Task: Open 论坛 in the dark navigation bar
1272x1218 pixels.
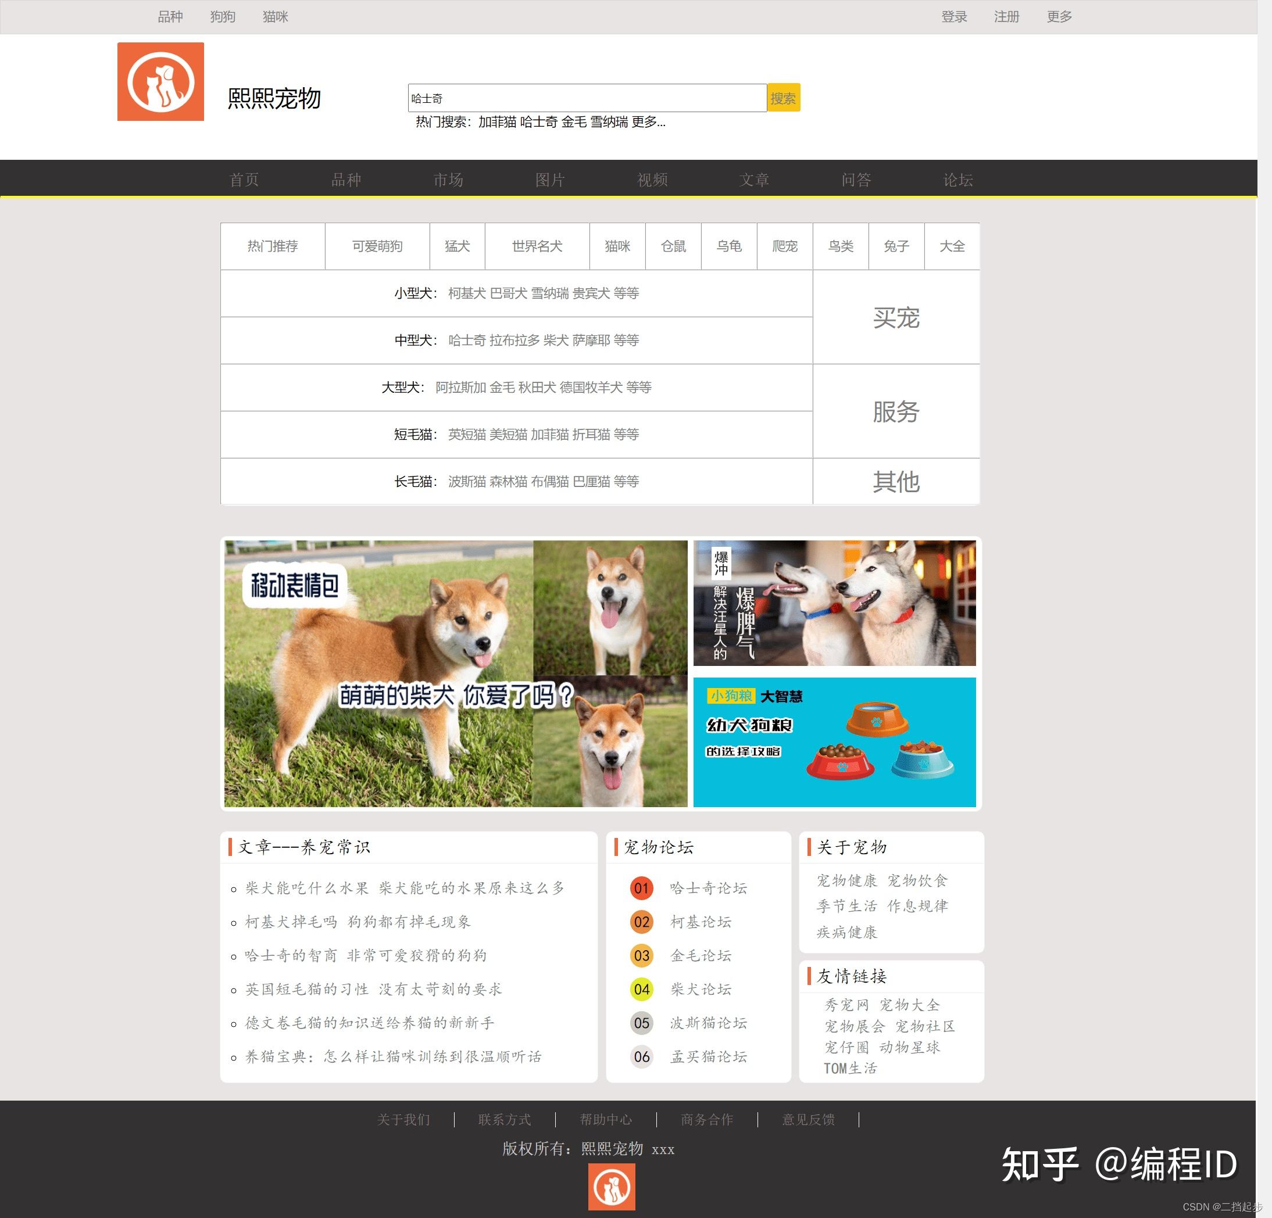Action: (958, 180)
